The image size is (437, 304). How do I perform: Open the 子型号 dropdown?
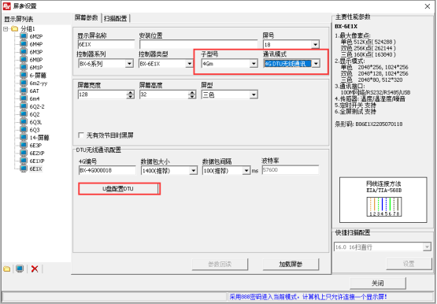click(254, 64)
